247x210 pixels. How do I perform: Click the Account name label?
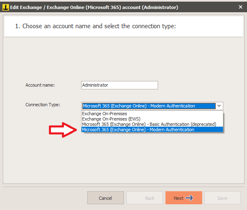[x=40, y=85]
